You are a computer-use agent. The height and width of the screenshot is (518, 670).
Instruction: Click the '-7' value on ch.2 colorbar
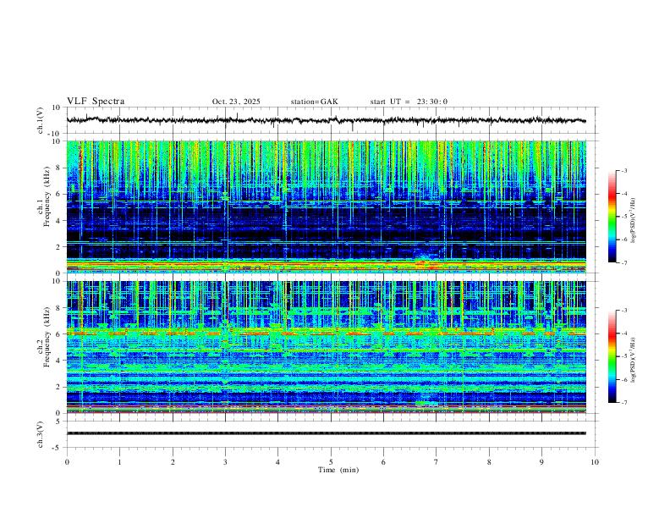click(623, 402)
